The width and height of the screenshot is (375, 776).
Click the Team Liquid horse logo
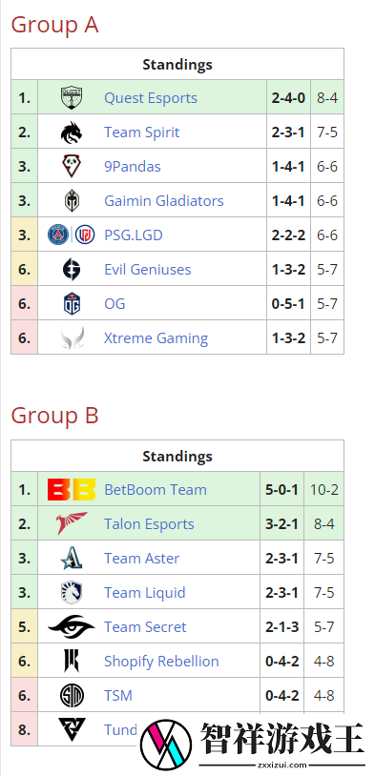[72, 592]
